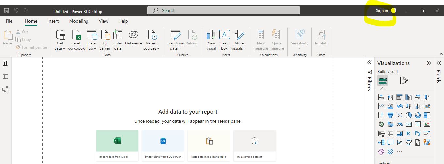Insert a Matrix visual
Screen dimensions: 444x164
point(399,133)
